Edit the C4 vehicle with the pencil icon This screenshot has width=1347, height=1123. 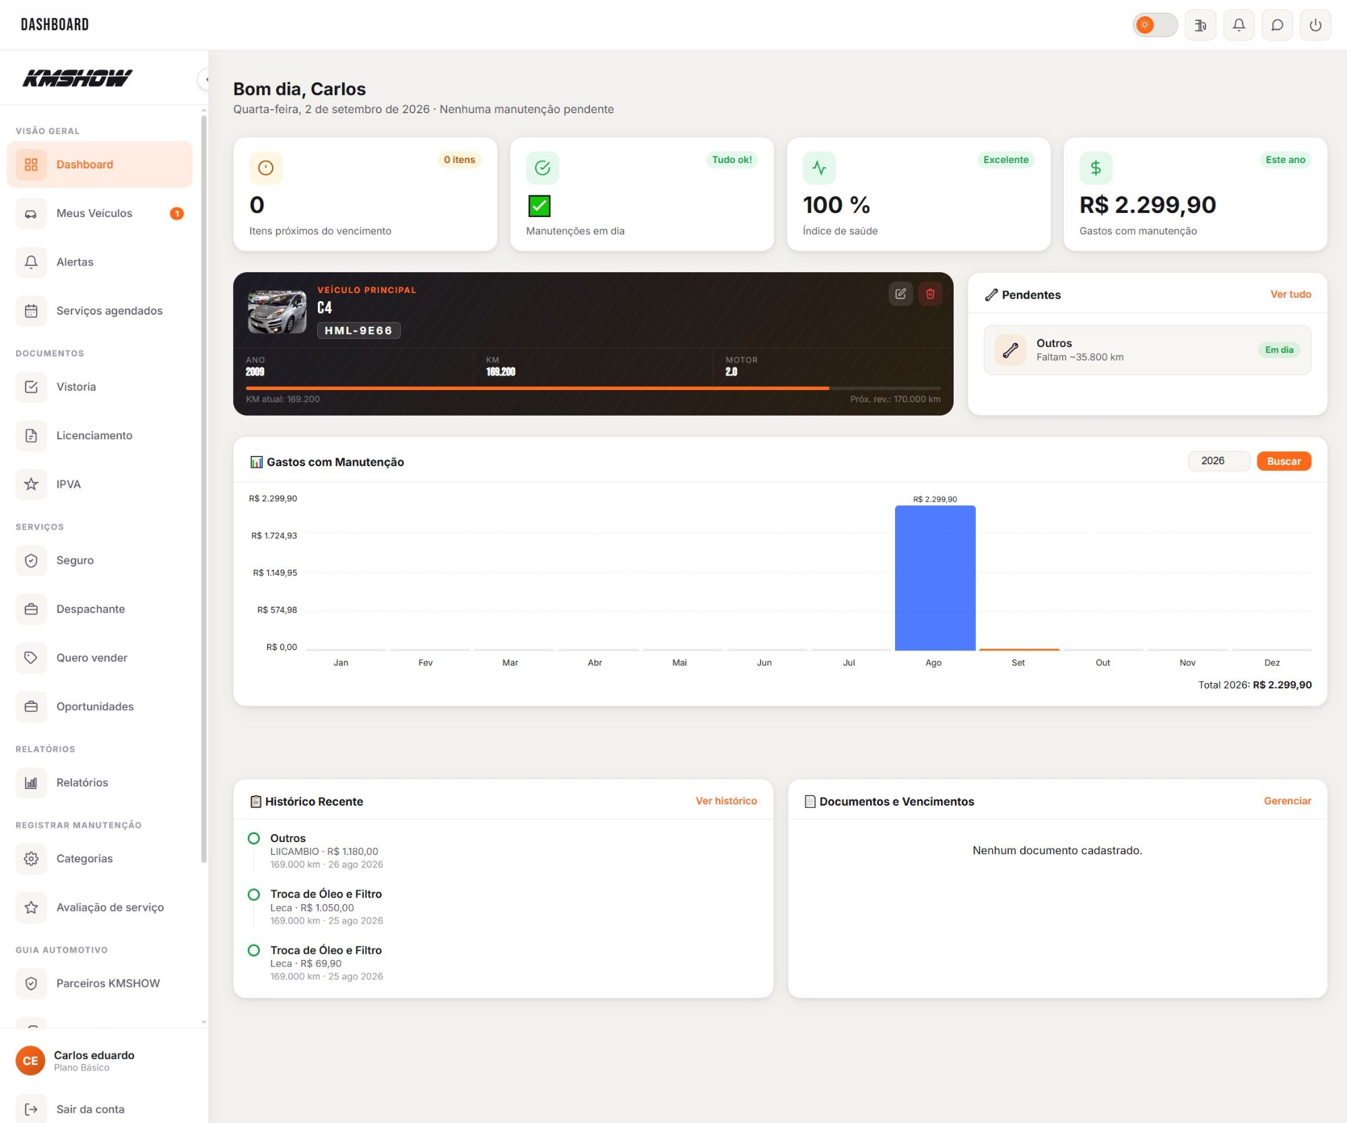click(900, 294)
